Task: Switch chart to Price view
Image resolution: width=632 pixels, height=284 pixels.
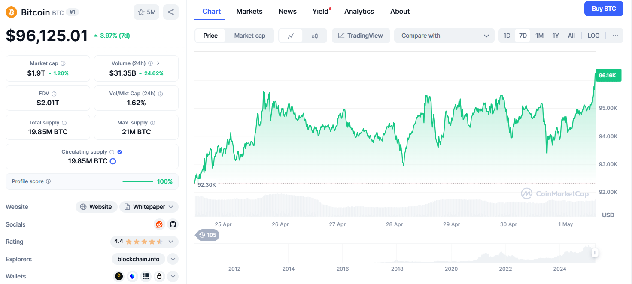Action: point(210,36)
